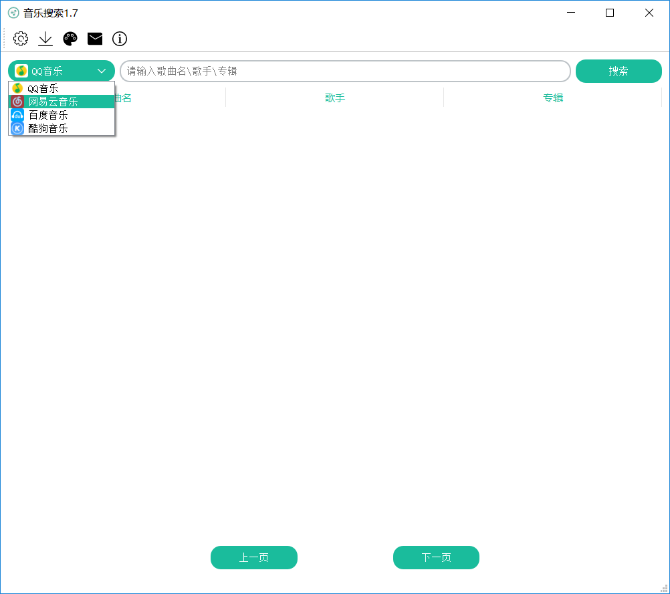The image size is (670, 594).
Task: Go to previous page with 上一页
Action: (x=254, y=557)
